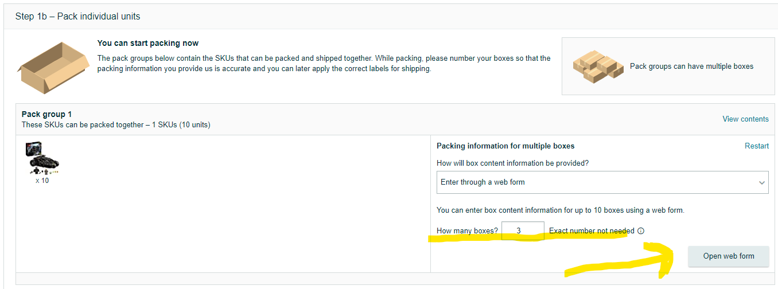This screenshot has height=289, width=778.
Task: Click the Restart link
Action: pyautogui.click(x=756, y=146)
